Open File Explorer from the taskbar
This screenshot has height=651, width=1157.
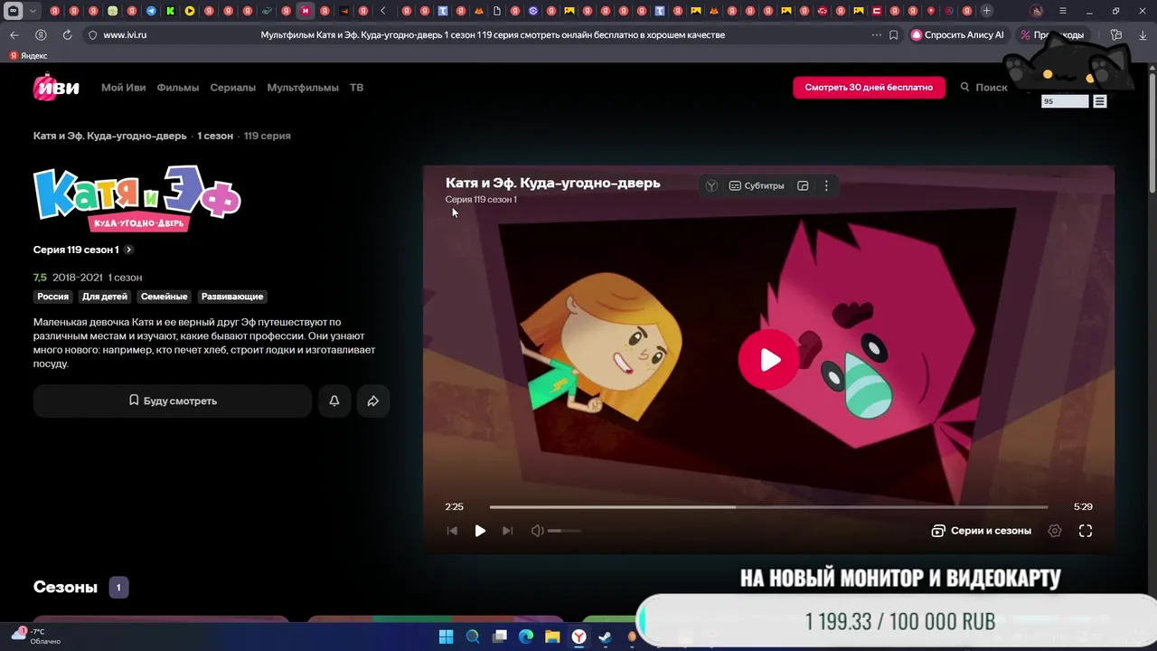(552, 637)
